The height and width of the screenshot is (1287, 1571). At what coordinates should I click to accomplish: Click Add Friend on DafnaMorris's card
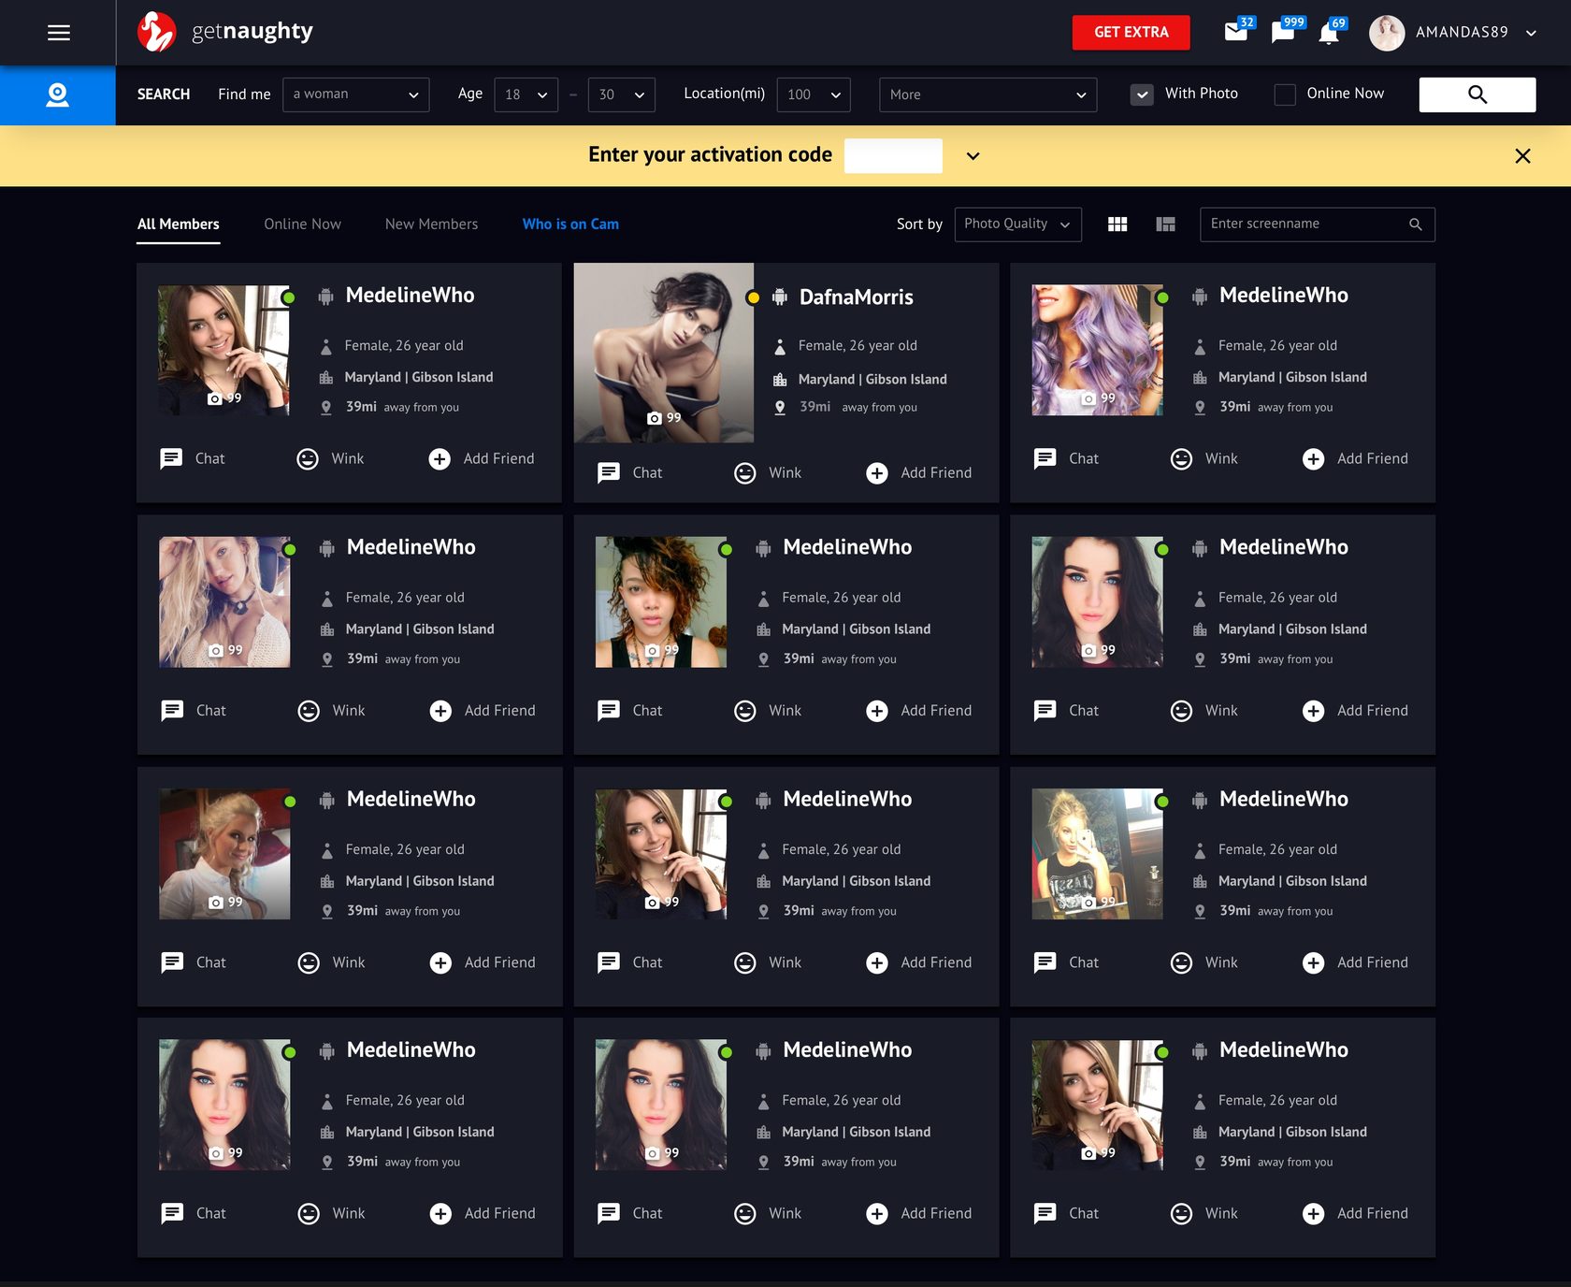(x=919, y=473)
